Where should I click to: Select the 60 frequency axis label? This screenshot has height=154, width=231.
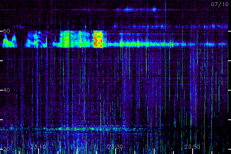6,31
